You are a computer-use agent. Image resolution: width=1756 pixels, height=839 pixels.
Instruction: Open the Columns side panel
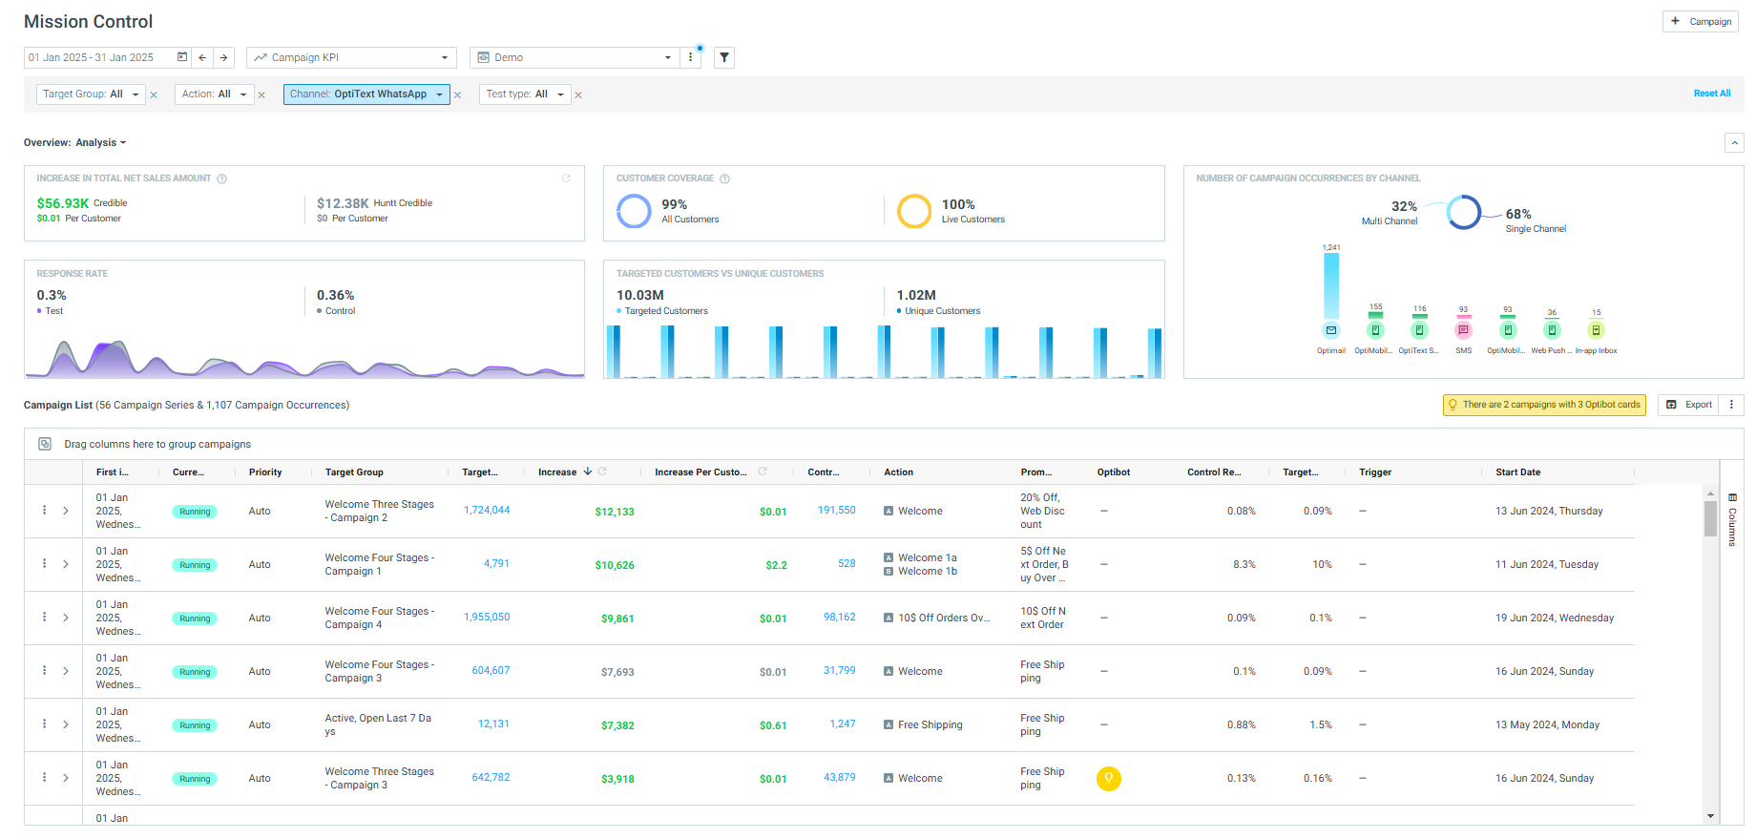(1732, 519)
